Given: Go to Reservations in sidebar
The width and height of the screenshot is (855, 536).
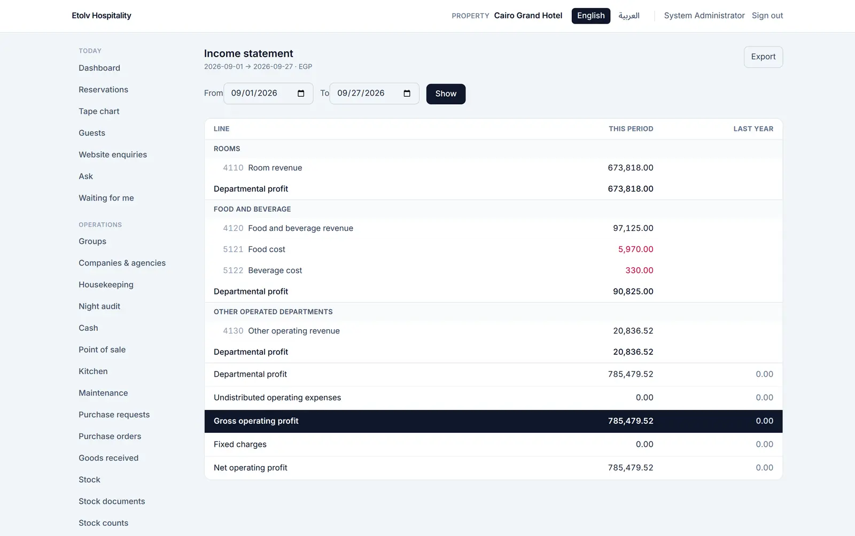Looking at the screenshot, I should click(x=103, y=90).
